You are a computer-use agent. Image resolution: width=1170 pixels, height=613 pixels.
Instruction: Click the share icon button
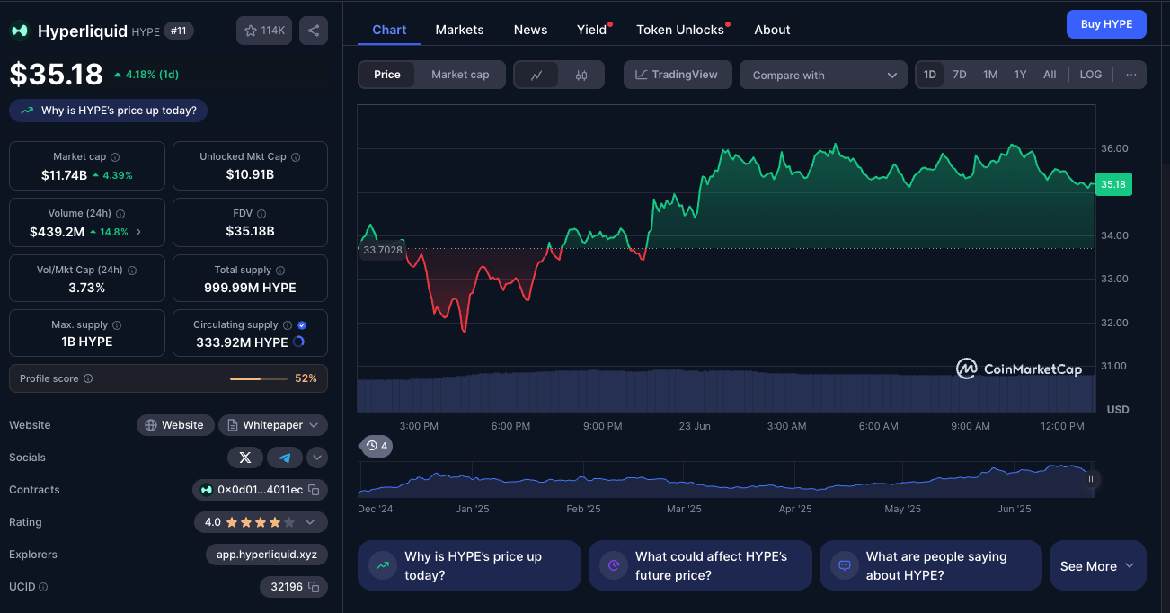[314, 31]
